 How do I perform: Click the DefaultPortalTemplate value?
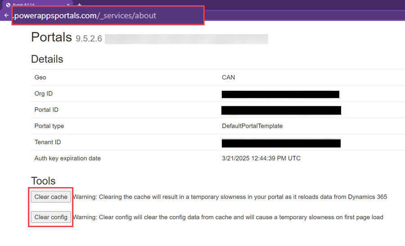tap(252, 126)
